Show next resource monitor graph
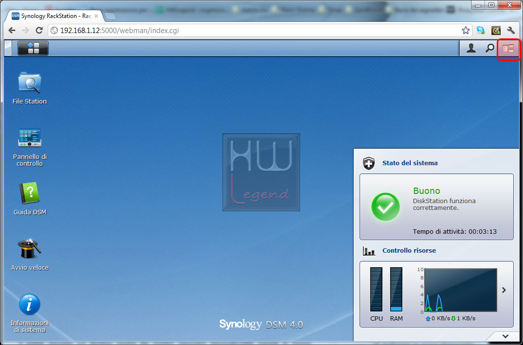This screenshot has width=523, height=345. (504, 290)
